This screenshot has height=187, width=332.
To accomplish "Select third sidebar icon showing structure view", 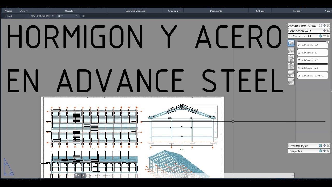I will [x=291, y=58].
